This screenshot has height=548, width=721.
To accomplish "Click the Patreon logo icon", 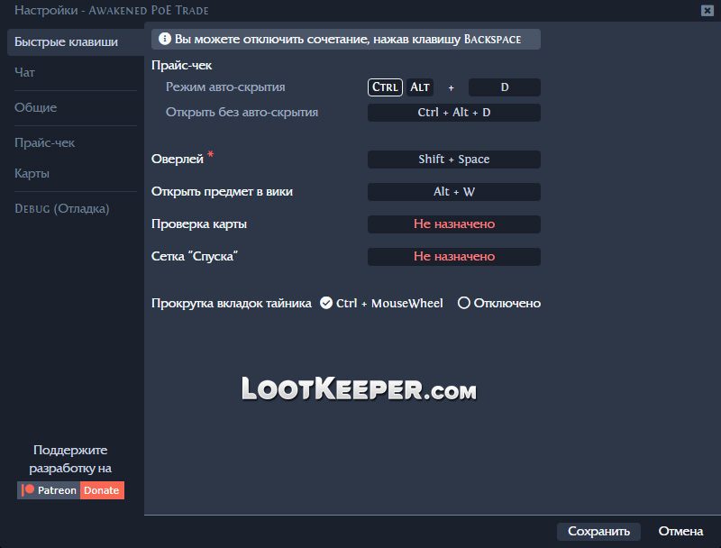I will click(x=28, y=490).
